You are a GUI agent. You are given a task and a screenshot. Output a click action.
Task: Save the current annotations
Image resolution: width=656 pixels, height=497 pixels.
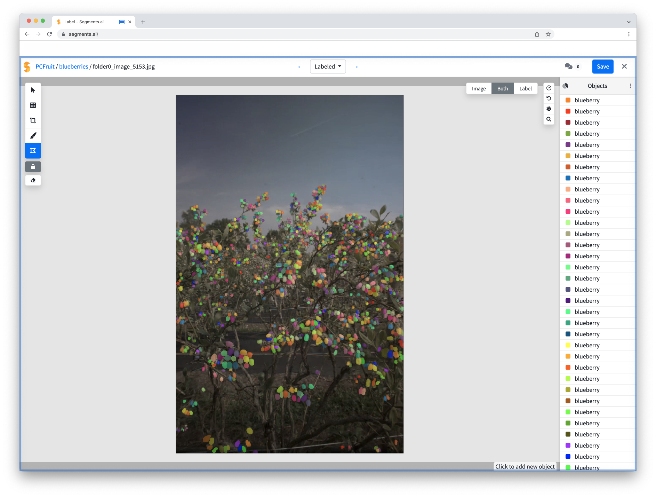pyautogui.click(x=603, y=66)
